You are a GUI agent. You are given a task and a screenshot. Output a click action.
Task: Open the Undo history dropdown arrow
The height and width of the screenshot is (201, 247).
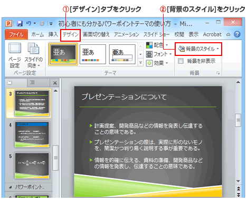click(35, 23)
